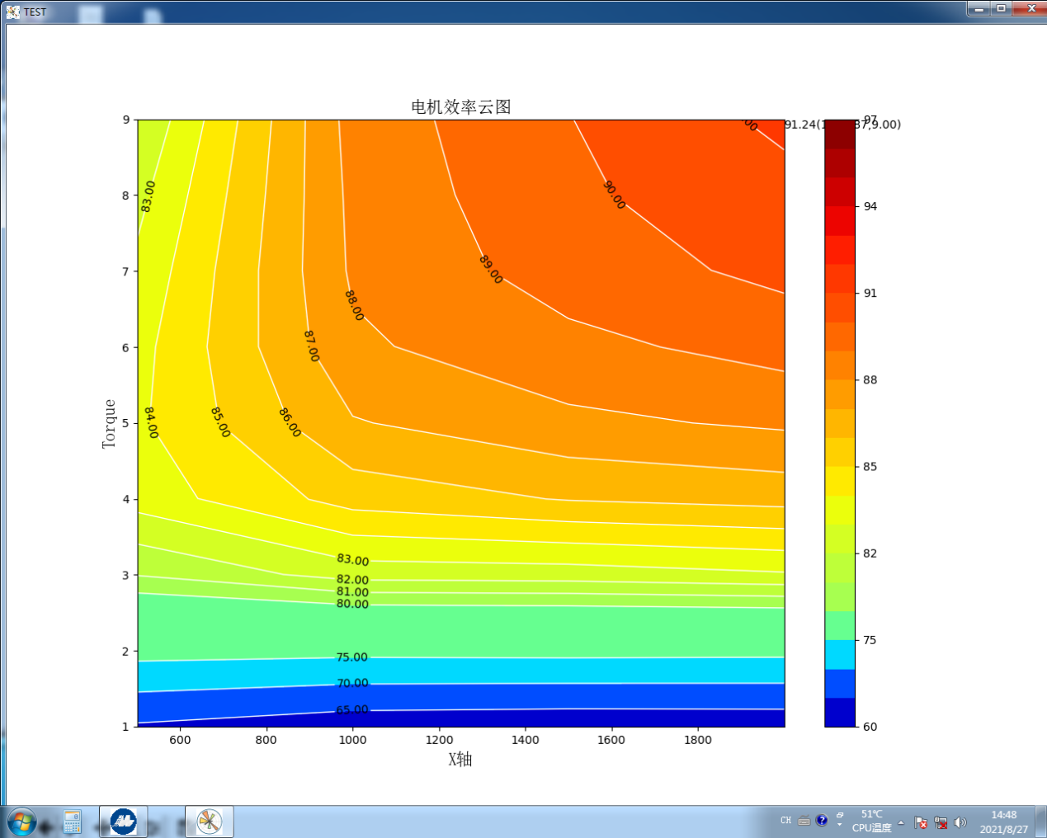Click the blue help question mark icon
1047x838 pixels.
point(822,821)
